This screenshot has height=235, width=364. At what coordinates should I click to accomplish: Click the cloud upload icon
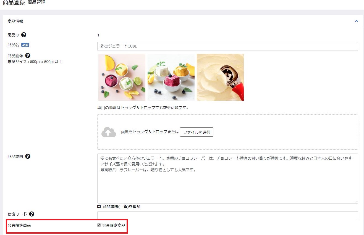(x=109, y=132)
